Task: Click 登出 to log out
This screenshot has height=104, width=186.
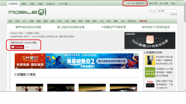Action: coord(173,3)
